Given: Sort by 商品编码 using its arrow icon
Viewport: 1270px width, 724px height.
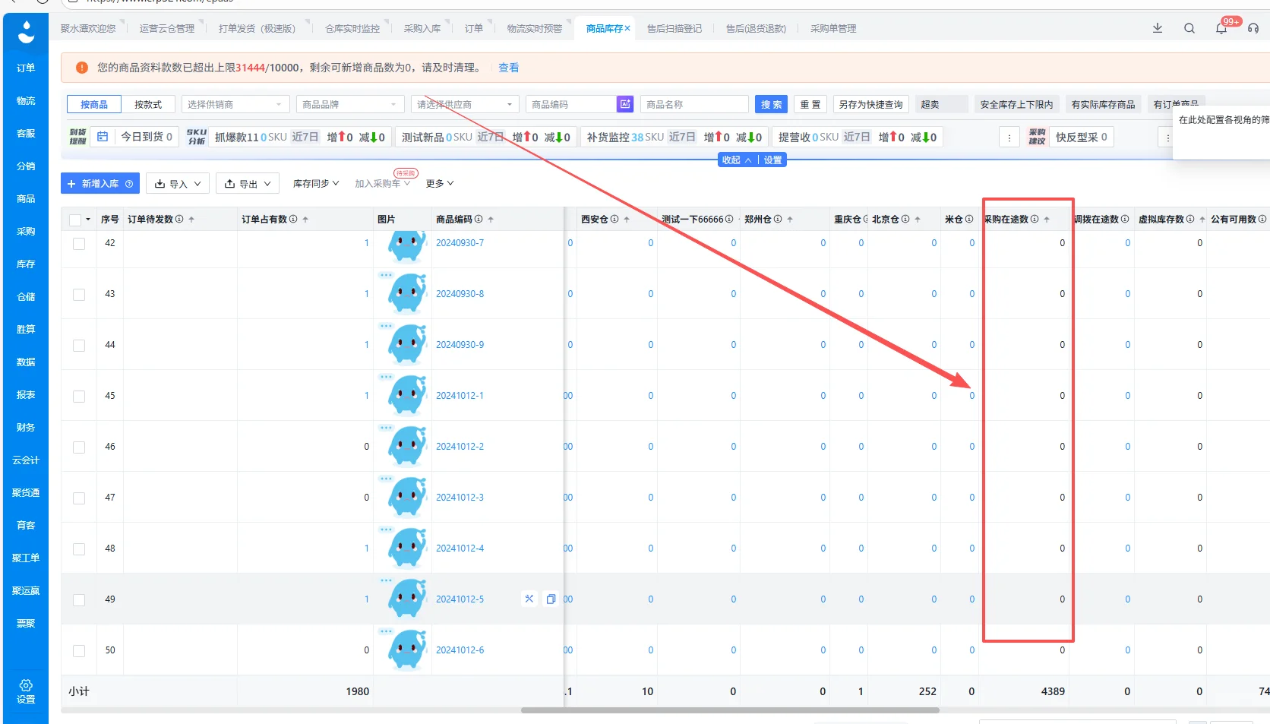Looking at the screenshot, I should 491,220.
